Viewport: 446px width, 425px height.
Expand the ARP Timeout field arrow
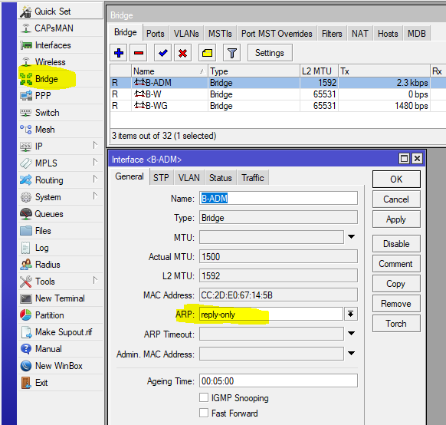pyautogui.click(x=351, y=334)
